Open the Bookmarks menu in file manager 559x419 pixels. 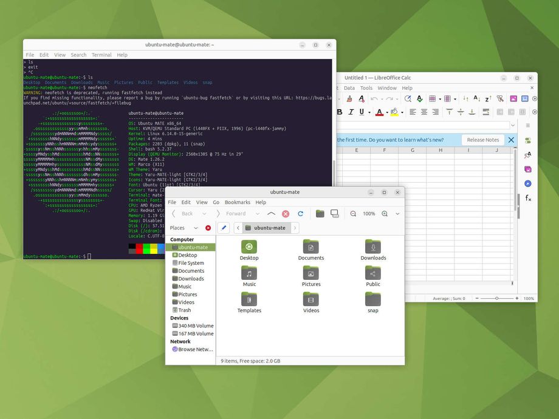tap(237, 202)
